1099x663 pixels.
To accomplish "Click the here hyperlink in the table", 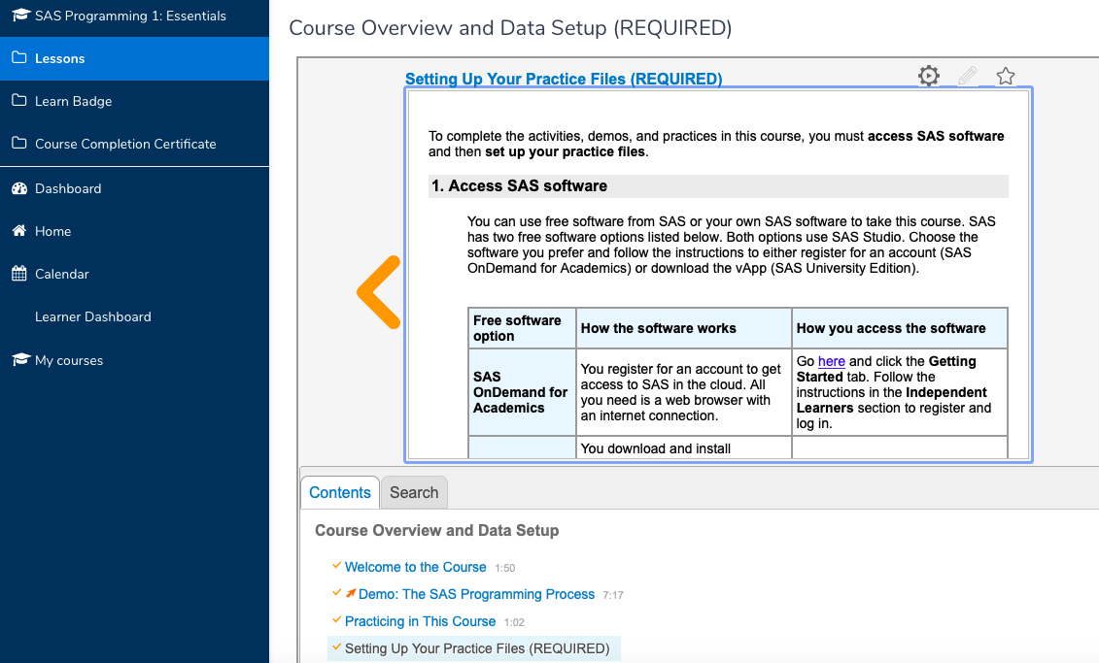I will [x=831, y=361].
